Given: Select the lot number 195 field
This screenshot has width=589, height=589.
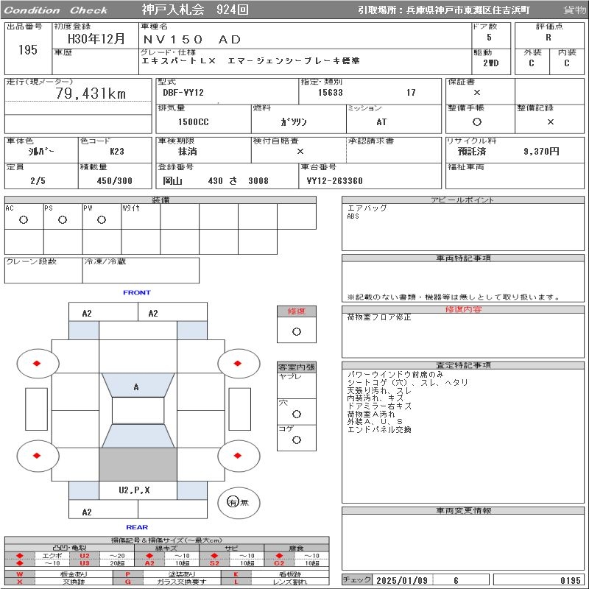Looking at the screenshot, I should pyautogui.click(x=28, y=49).
